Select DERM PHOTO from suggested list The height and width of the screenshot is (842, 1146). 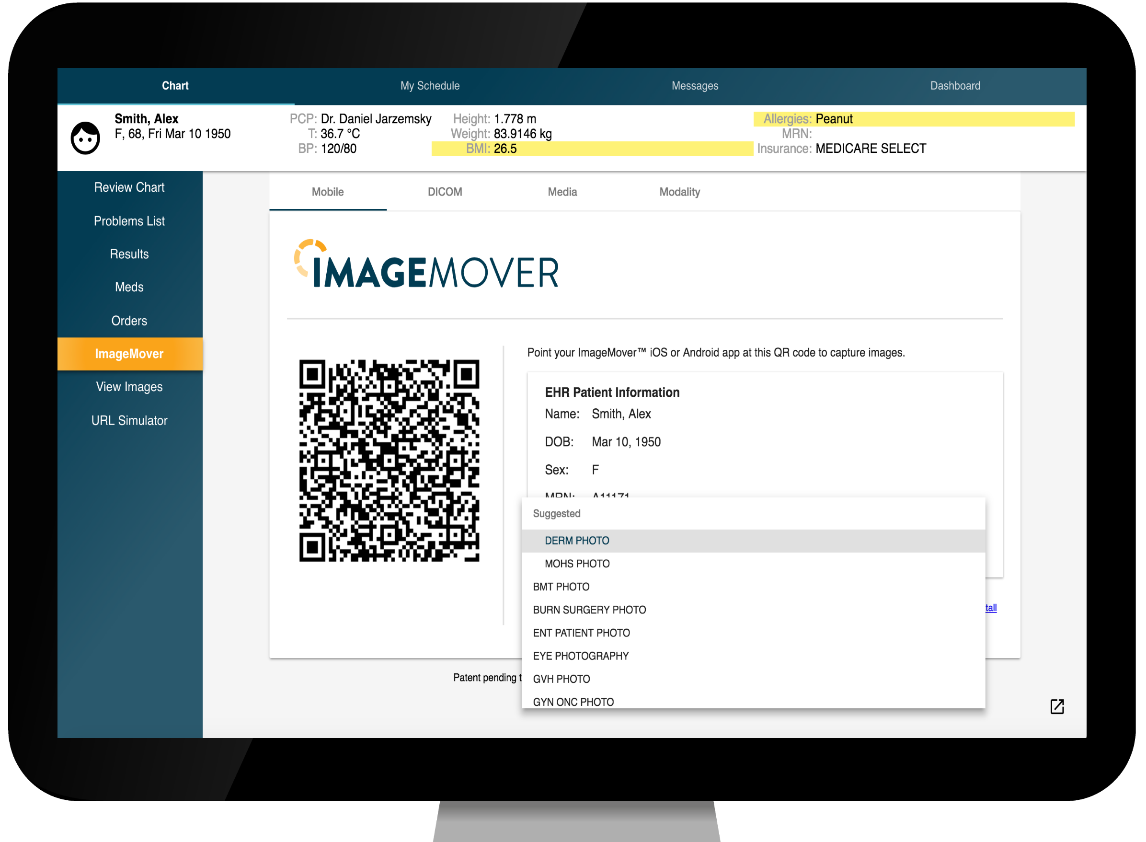coord(577,541)
